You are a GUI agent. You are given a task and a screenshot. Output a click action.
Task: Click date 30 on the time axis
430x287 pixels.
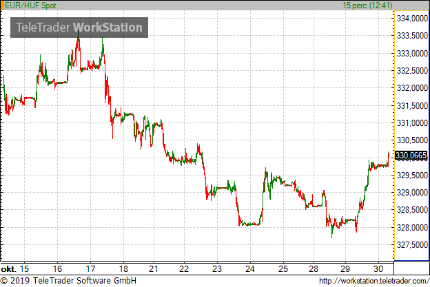pyautogui.click(x=378, y=269)
